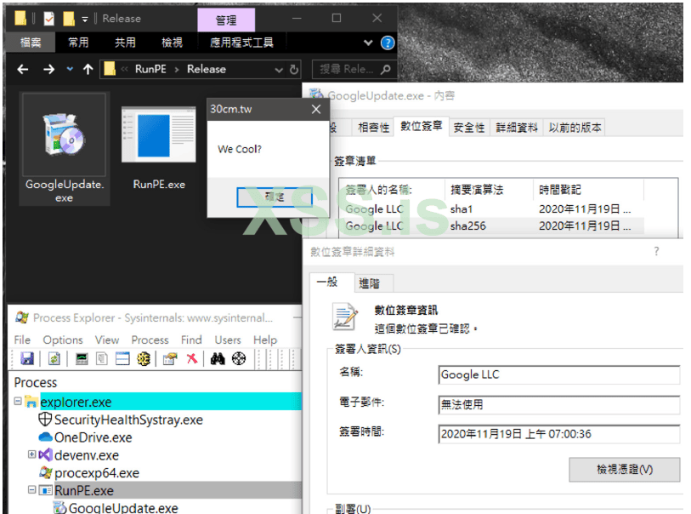This screenshot has height=514, width=691.
Task: Open the File menu in Process Explorer
Action: tap(22, 340)
